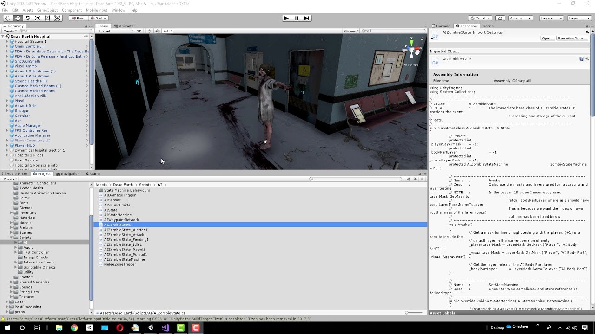Screen dimensions: 595x334
Task: Open the Component menu
Action: pos(72,10)
